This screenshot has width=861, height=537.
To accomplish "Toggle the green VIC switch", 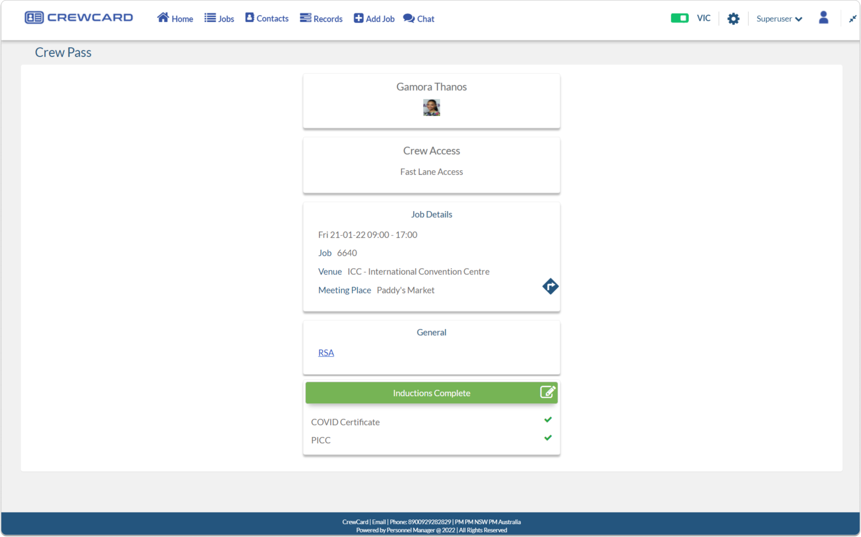I will 679,18.
